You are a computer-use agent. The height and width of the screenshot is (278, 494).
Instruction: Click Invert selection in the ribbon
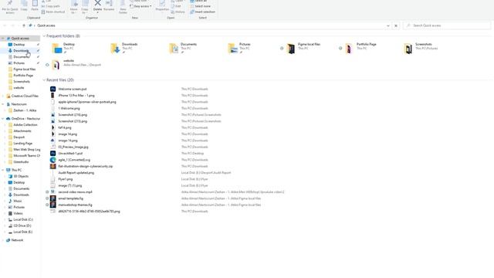202,12
